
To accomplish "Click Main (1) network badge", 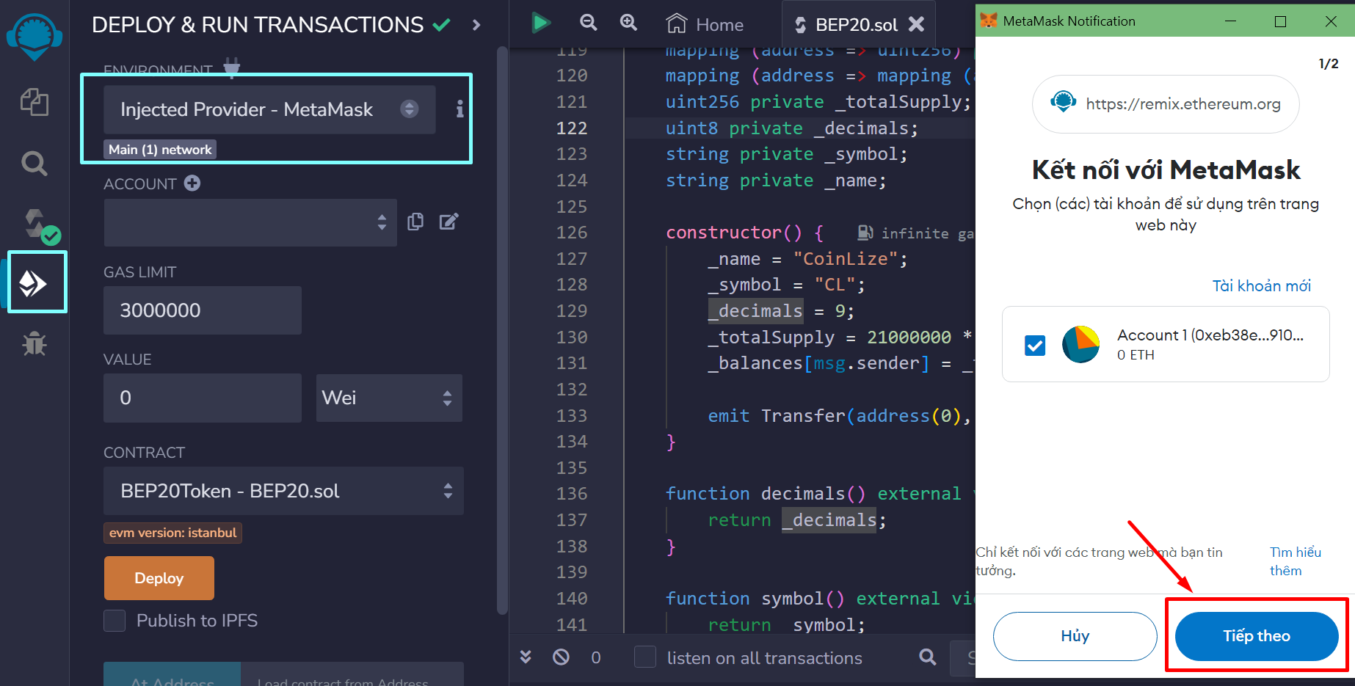I will (x=160, y=150).
